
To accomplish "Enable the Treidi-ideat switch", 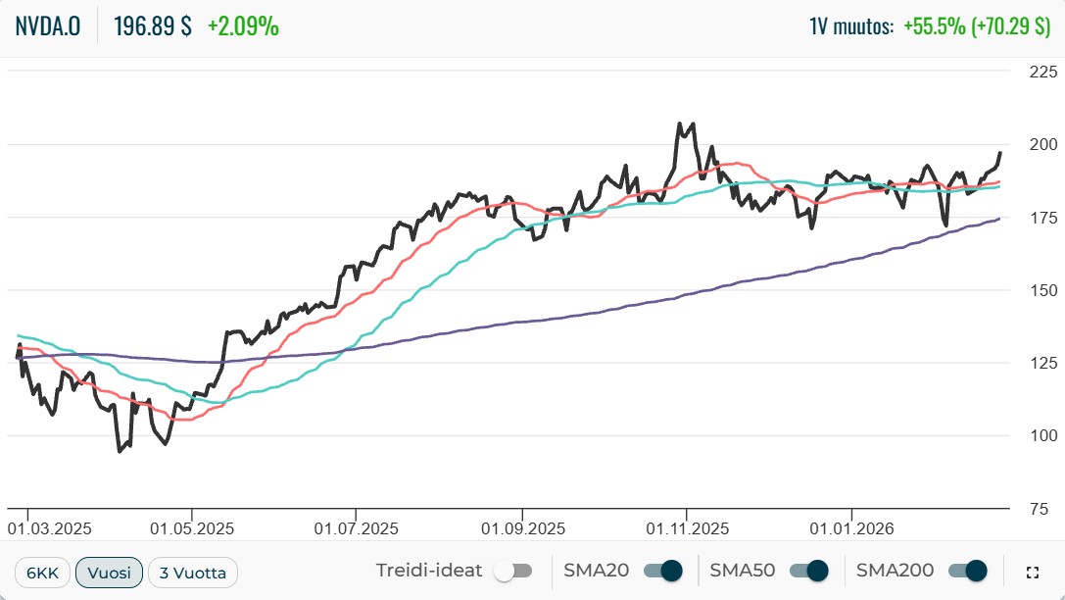I will [x=512, y=572].
